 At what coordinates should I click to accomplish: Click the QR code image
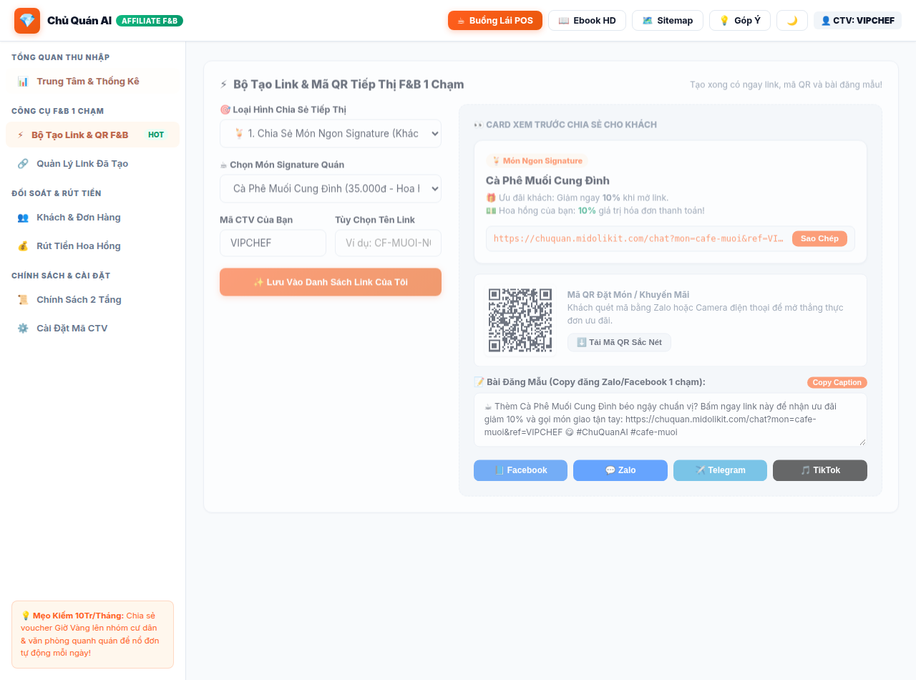click(520, 320)
